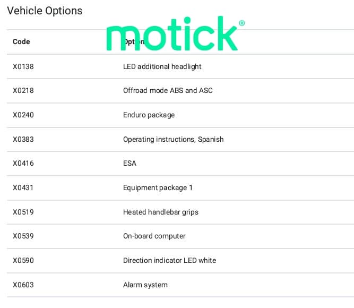Click the Code column header
Screen dimensions: 354x308
[21, 41]
